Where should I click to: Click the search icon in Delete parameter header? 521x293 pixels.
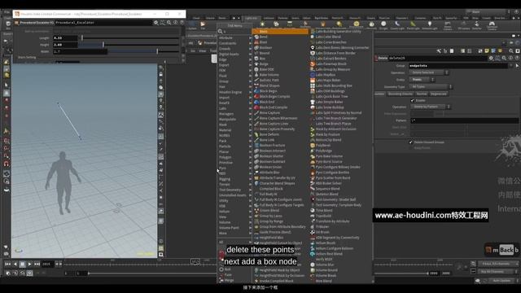(x=504, y=58)
